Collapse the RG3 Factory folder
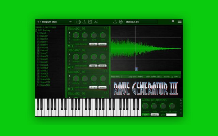 click(36, 30)
